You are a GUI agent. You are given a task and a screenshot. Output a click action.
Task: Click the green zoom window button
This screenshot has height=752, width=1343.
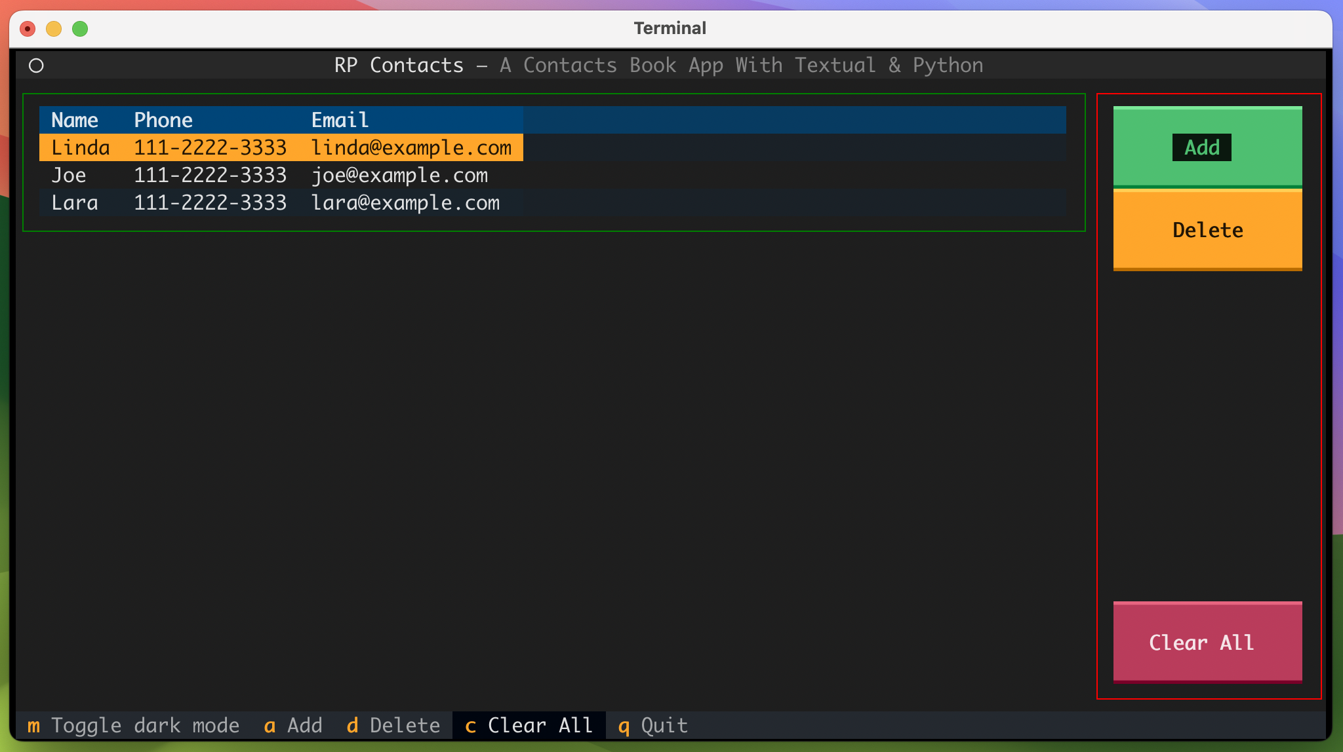click(80, 29)
